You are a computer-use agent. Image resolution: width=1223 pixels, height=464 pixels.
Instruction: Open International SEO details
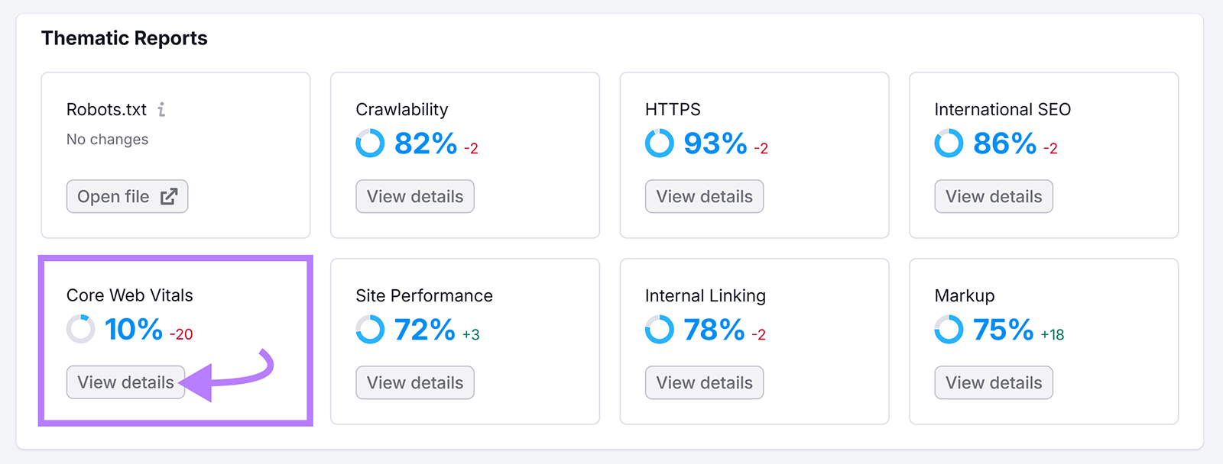click(993, 196)
